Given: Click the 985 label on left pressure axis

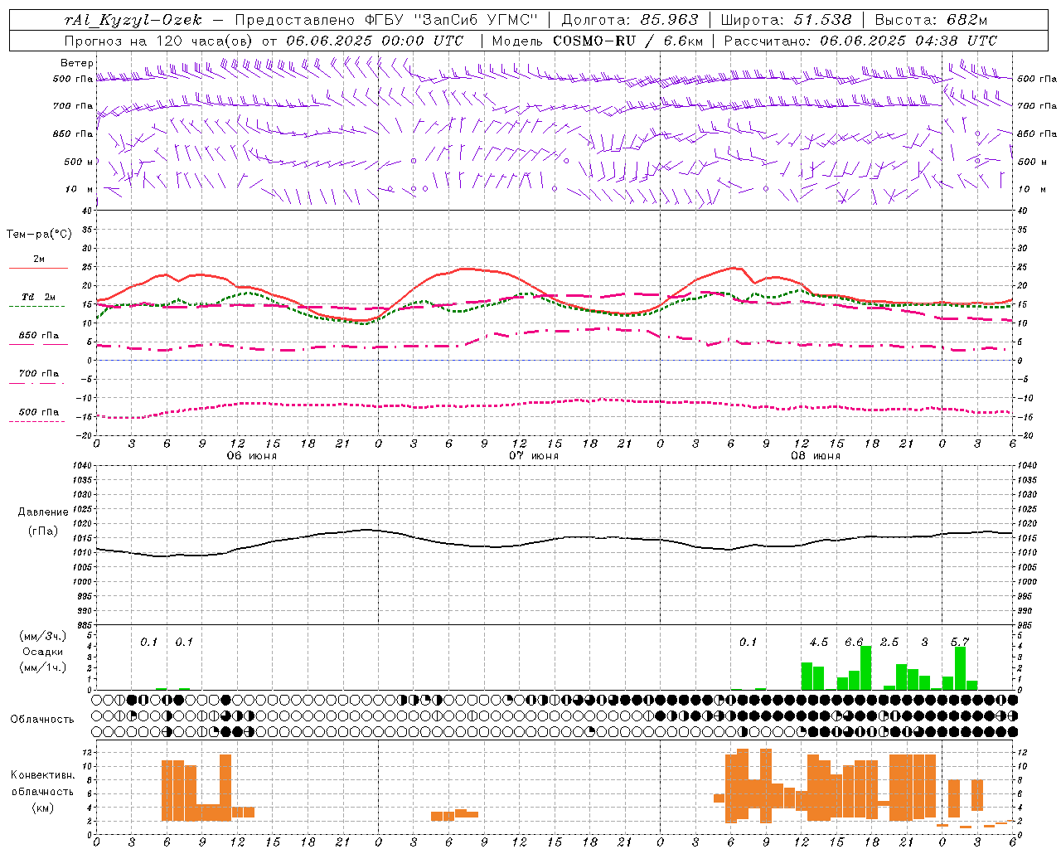Looking at the screenshot, I should [x=85, y=624].
